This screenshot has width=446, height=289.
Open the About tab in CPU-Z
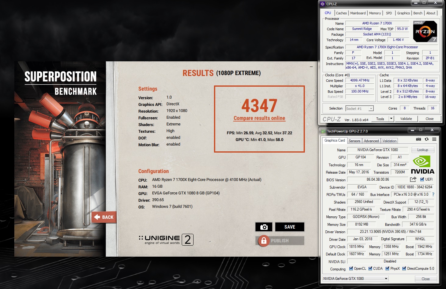point(431,13)
